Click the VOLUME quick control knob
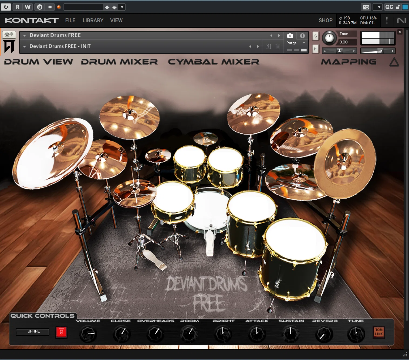 click(88, 334)
